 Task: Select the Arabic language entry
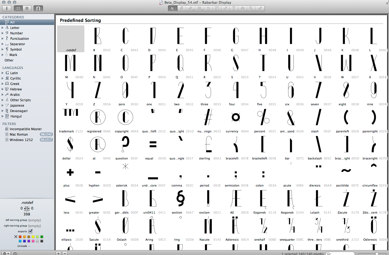(x=27, y=94)
